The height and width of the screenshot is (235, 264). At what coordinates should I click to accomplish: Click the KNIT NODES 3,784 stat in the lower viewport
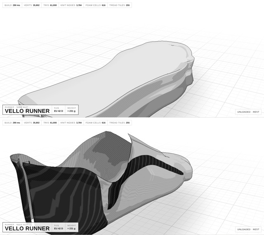(x=71, y=123)
